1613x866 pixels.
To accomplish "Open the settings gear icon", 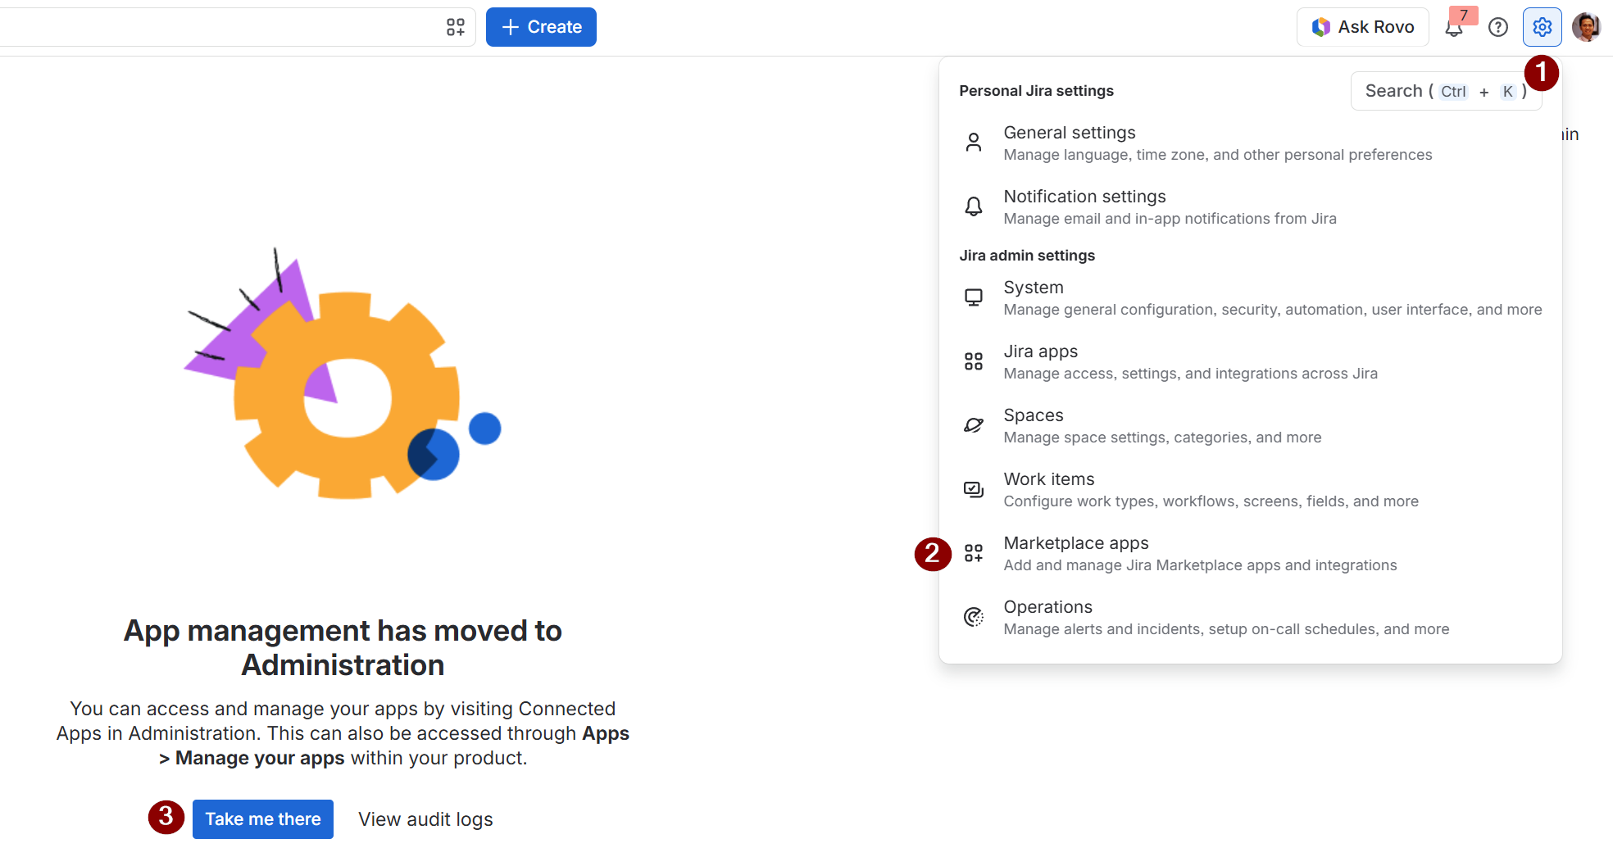I will 1542,27.
